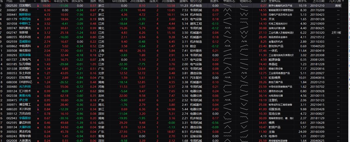The image size is (350, 142).
Task: Click the R margin marker beside 日发精机
Action: pyautogui.click(x=38, y=6)
